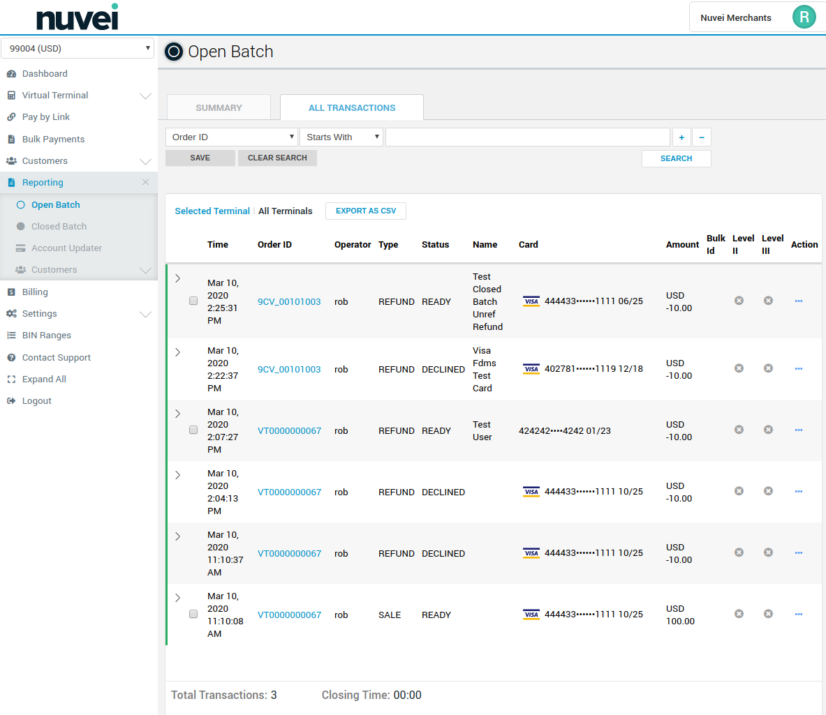Switch to the SUMMARY tab
The width and height of the screenshot is (826, 715).
pyautogui.click(x=219, y=108)
